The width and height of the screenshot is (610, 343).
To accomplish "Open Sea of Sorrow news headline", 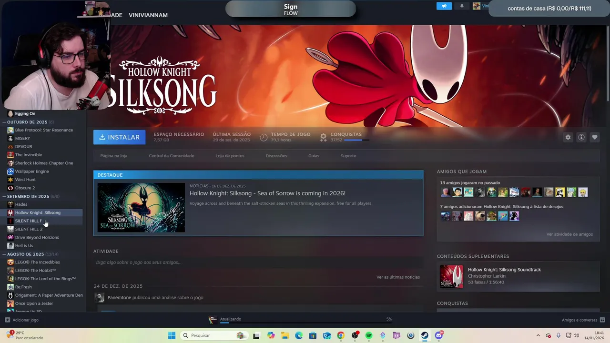I will (267, 193).
